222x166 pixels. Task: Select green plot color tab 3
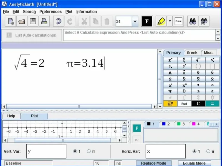(x=181, y=124)
